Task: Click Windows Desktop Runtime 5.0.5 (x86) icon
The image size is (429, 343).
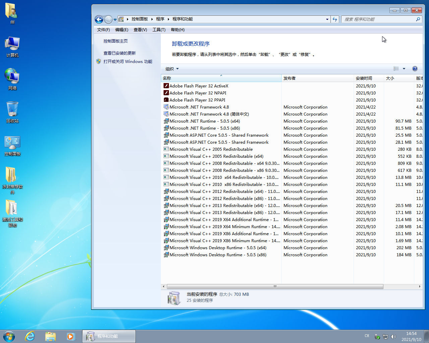Action: [166, 255]
